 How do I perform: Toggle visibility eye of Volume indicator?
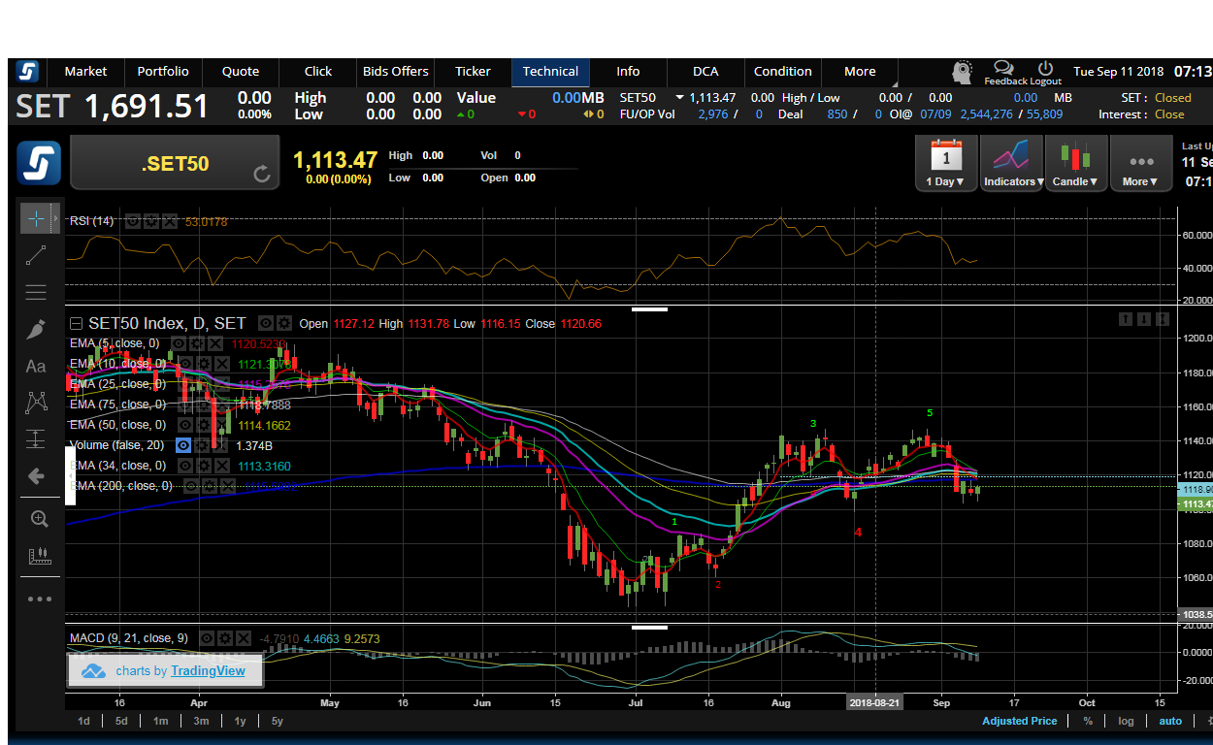coord(182,445)
